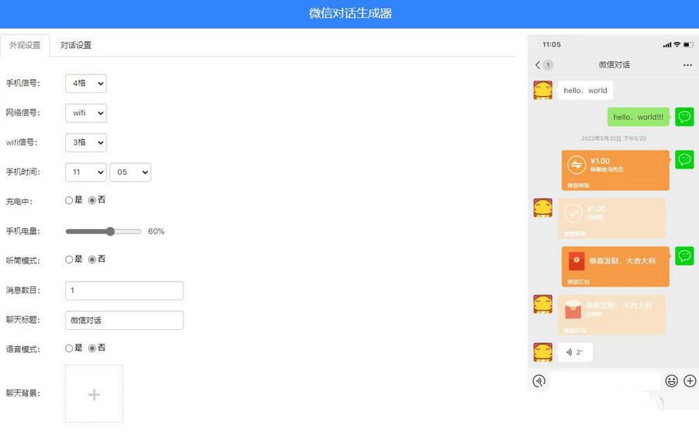This screenshot has height=447, width=699.
Task: Open the hour dropdown showing 11
Action: [x=85, y=172]
